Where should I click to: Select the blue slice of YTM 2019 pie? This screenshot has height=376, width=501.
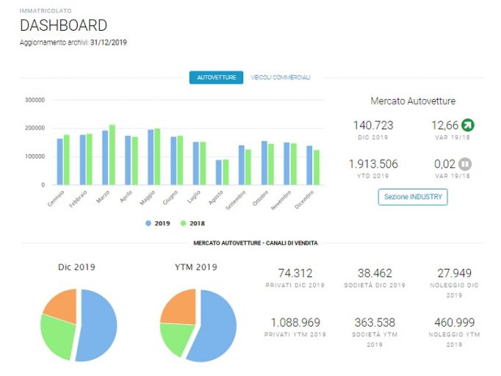214,328
